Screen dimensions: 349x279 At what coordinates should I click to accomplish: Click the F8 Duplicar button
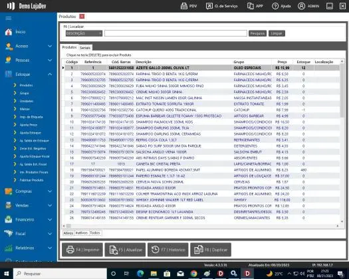[211, 250]
